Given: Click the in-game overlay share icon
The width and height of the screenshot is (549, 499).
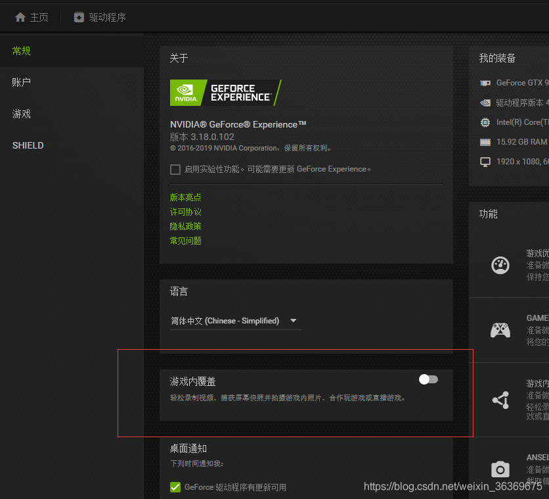Looking at the screenshot, I should click(500, 400).
